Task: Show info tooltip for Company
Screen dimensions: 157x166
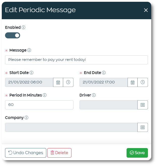Action: 26,118
